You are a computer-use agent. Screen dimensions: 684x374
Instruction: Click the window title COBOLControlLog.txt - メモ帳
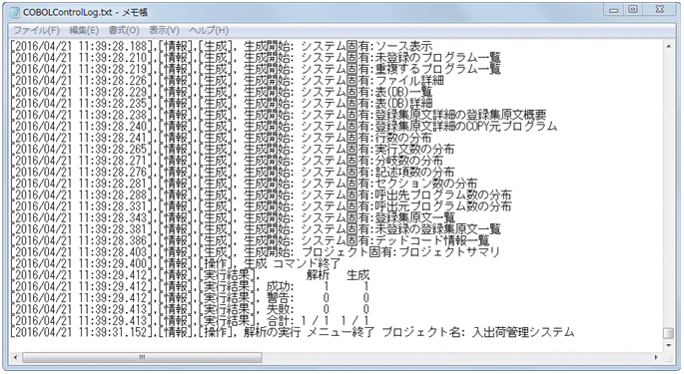click(85, 12)
